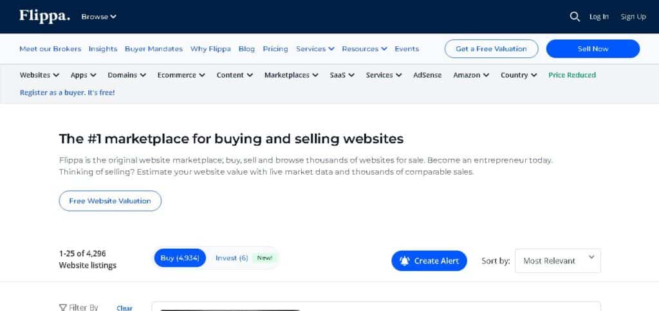Open the search magnifier icon
The height and width of the screenshot is (311, 659).
pyautogui.click(x=575, y=17)
